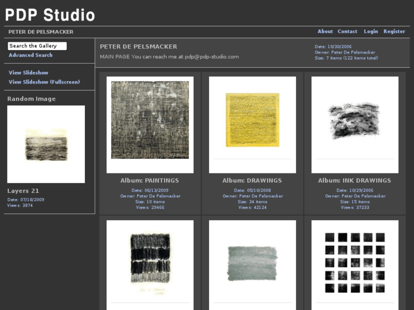Open the DRAWINGS album yellow thumbnail
The image size is (414, 310).
pos(252,125)
